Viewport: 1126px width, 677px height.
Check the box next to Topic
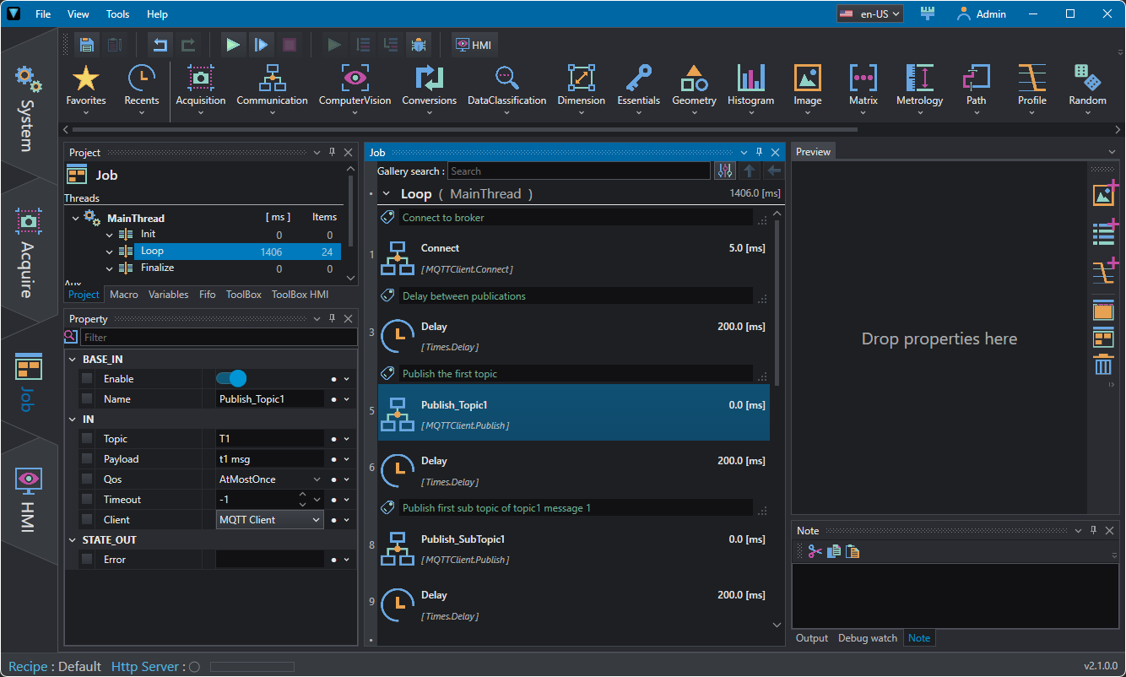pos(87,439)
